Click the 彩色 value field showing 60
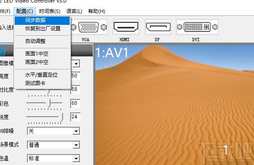 76,103
